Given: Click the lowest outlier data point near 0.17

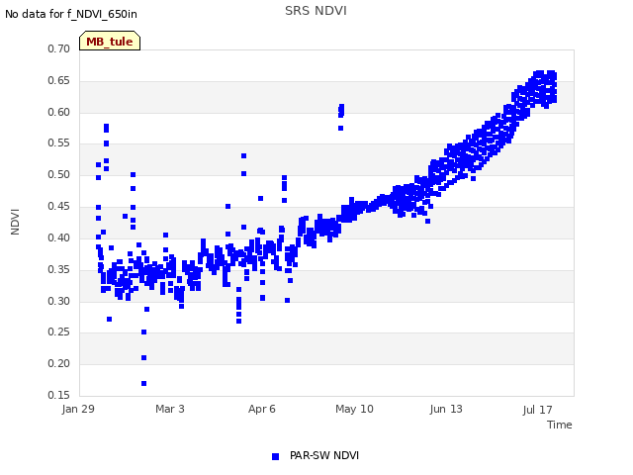Looking at the screenshot, I should coord(144,383).
